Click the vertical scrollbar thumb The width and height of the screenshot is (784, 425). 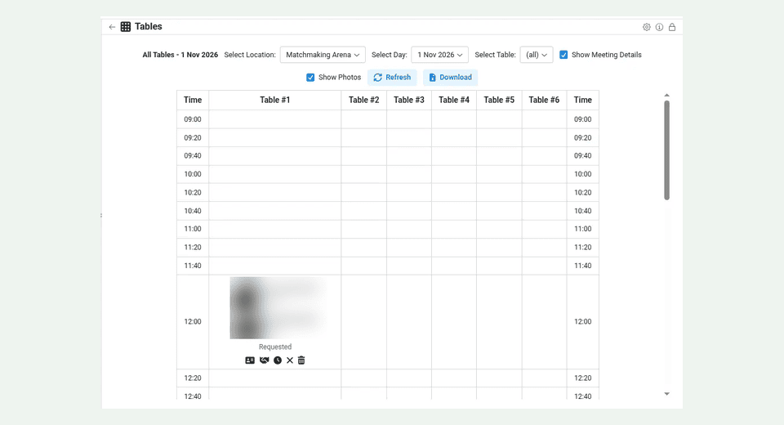click(x=666, y=150)
